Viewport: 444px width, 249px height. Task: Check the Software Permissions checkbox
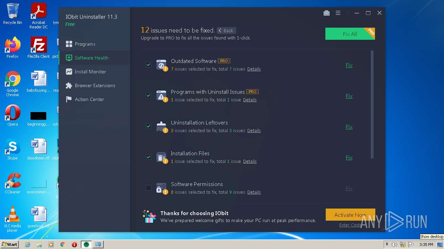coord(148,188)
